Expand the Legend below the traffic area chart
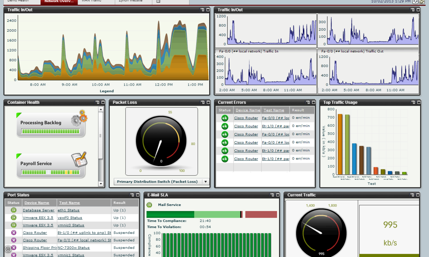The image size is (429, 257). point(107,91)
